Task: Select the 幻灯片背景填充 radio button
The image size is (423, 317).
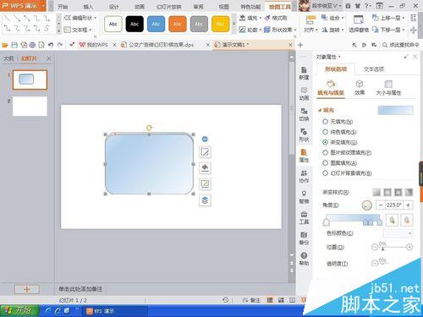Action: point(325,173)
